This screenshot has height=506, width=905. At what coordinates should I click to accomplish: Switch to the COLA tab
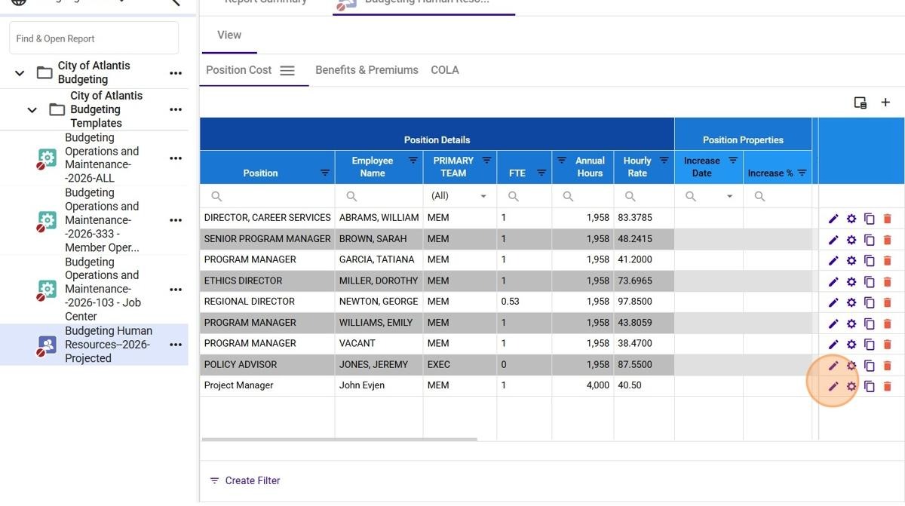point(445,70)
